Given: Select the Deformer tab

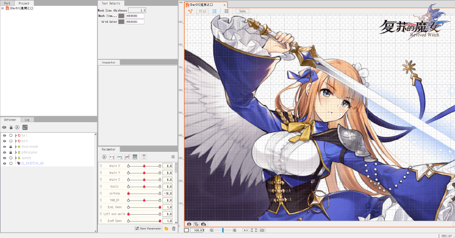Looking at the screenshot, I should click(10, 120).
